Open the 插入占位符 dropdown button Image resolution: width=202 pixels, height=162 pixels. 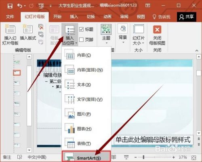[x=70, y=35]
